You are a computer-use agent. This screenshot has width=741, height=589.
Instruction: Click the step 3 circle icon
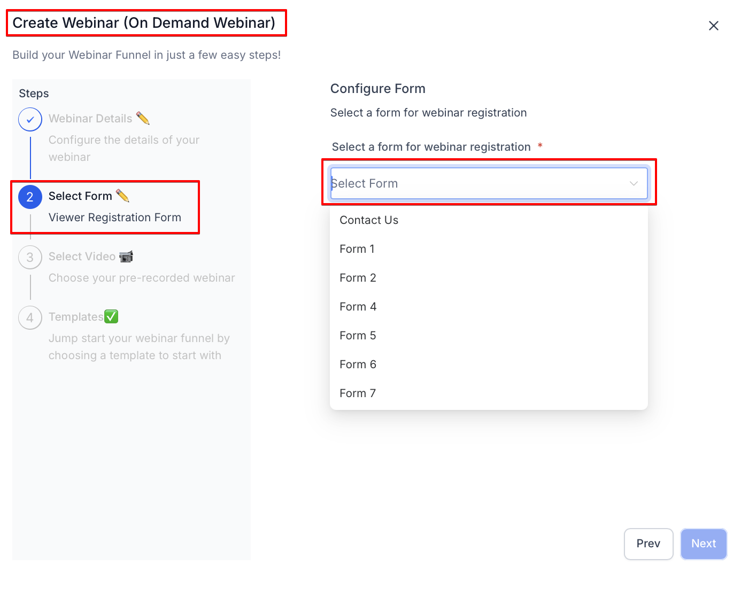tap(30, 257)
